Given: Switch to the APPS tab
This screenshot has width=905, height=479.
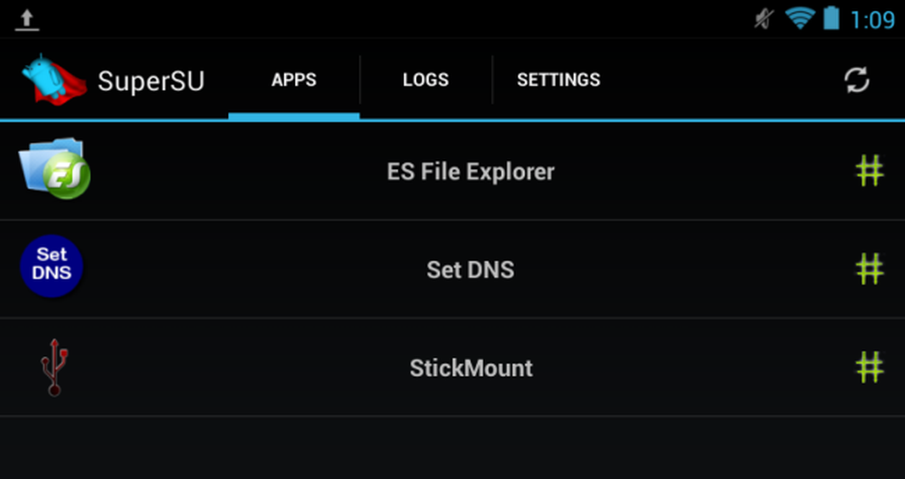Looking at the screenshot, I should point(294,80).
